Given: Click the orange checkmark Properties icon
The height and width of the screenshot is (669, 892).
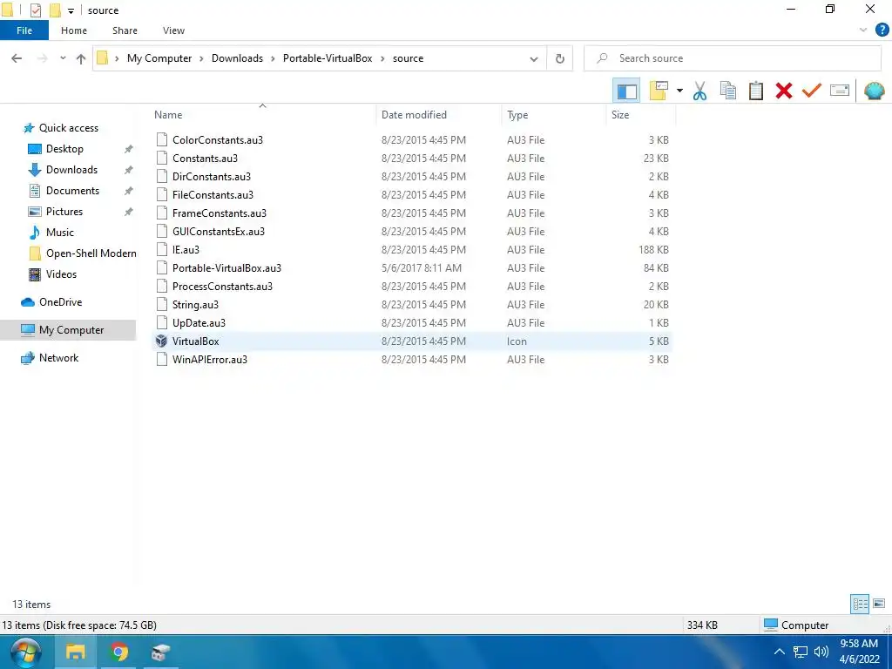Looking at the screenshot, I should point(811,91).
